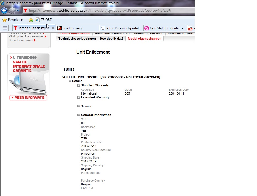257x196 pixels.
Task: Click the YouTube tab icon
Action: (190, 28)
